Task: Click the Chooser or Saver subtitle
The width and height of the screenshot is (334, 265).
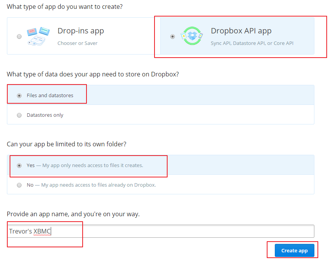Action: [x=78, y=43]
